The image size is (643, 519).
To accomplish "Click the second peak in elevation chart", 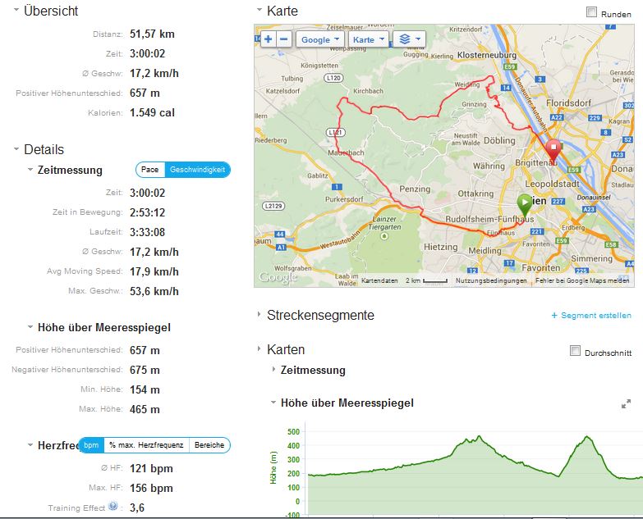I will (x=587, y=438).
